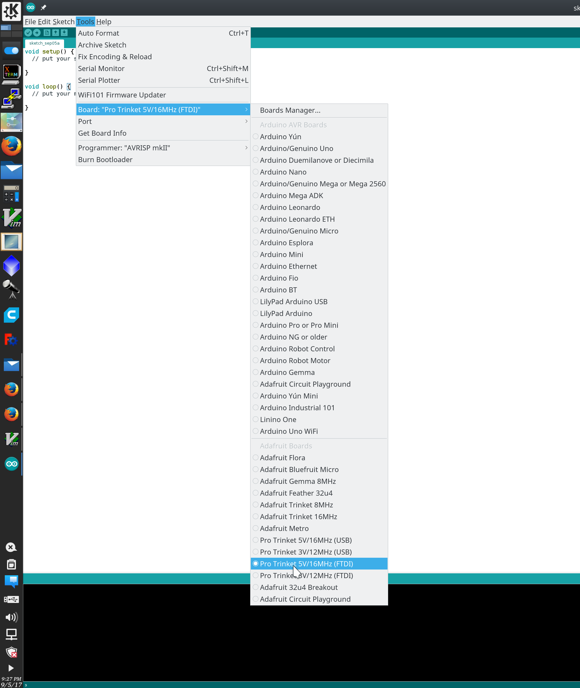Click the Open sketch up-arrow icon
This screenshot has width=580, height=688.
point(55,32)
